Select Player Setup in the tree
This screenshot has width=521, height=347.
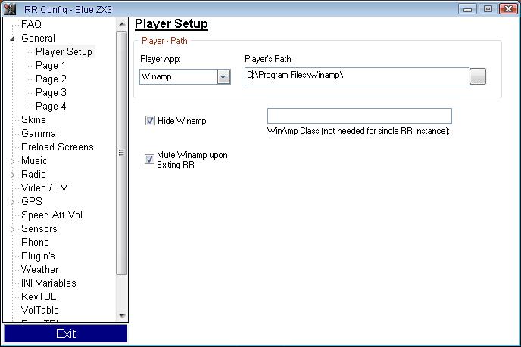click(x=64, y=52)
